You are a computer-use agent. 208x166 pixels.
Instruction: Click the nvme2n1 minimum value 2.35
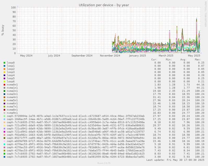coord(172,91)
